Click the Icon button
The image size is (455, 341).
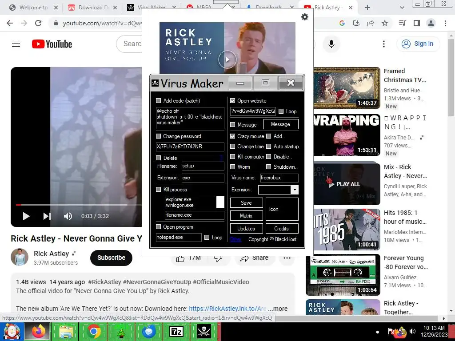click(282, 209)
